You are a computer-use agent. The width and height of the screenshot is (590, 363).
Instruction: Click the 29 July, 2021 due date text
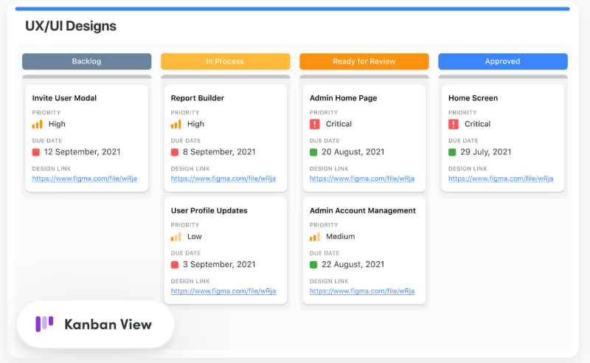[486, 152]
